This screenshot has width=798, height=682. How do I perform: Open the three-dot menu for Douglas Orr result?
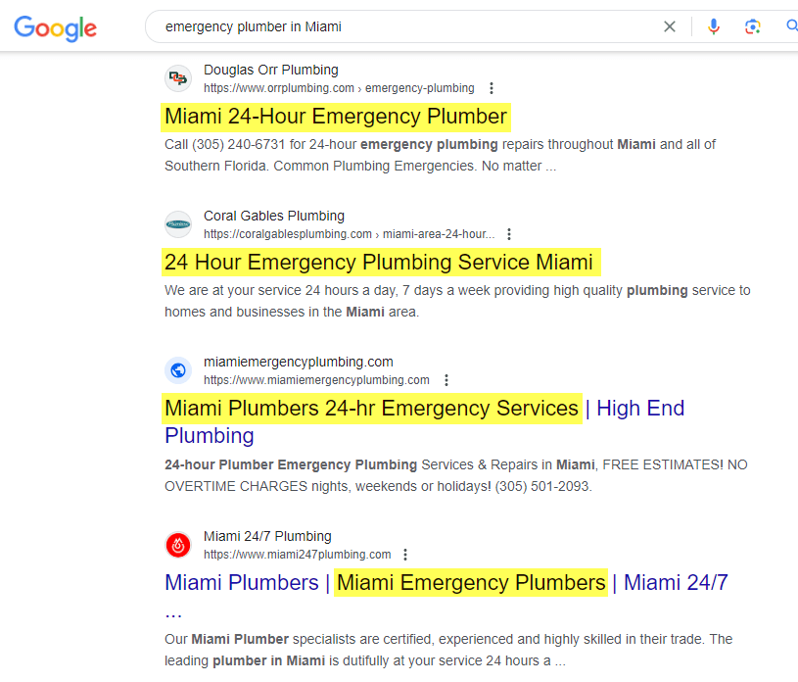point(491,87)
